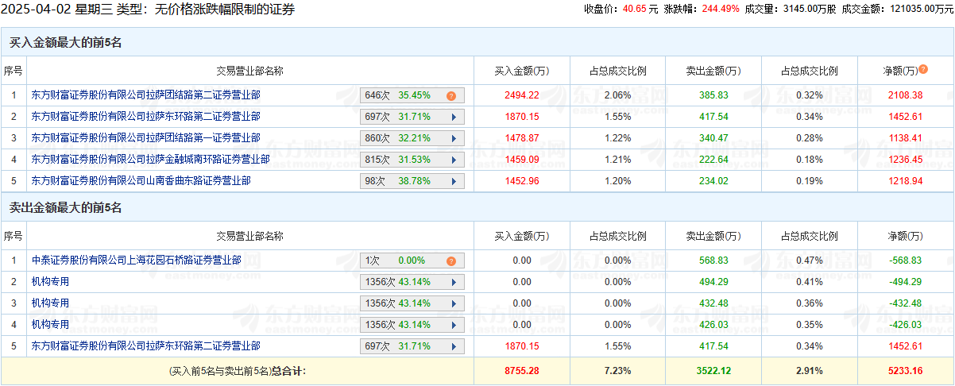Click the orange question icon in 1次 0.00% box
Screen dimensions: 955x386
(x=450, y=261)
